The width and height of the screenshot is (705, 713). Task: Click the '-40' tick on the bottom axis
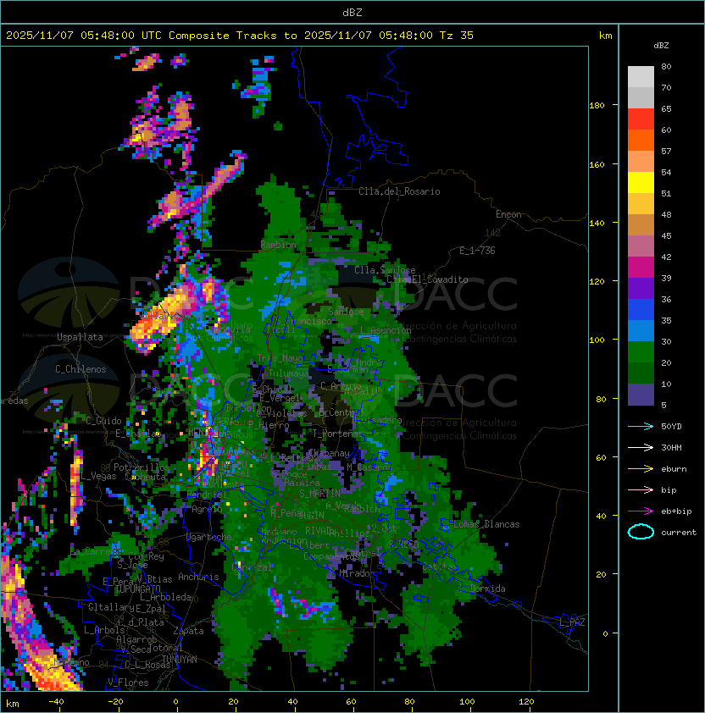pyautogui.click(x=56, y=702)
